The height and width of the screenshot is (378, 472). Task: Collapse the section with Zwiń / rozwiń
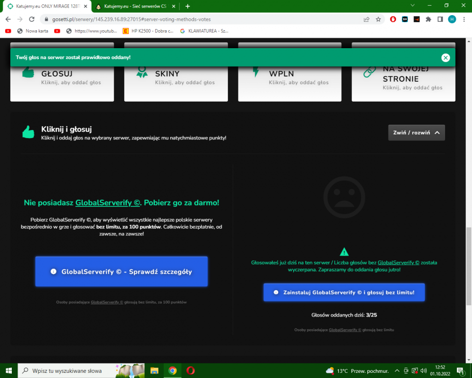pyautogui.click(x=416, y=133)
